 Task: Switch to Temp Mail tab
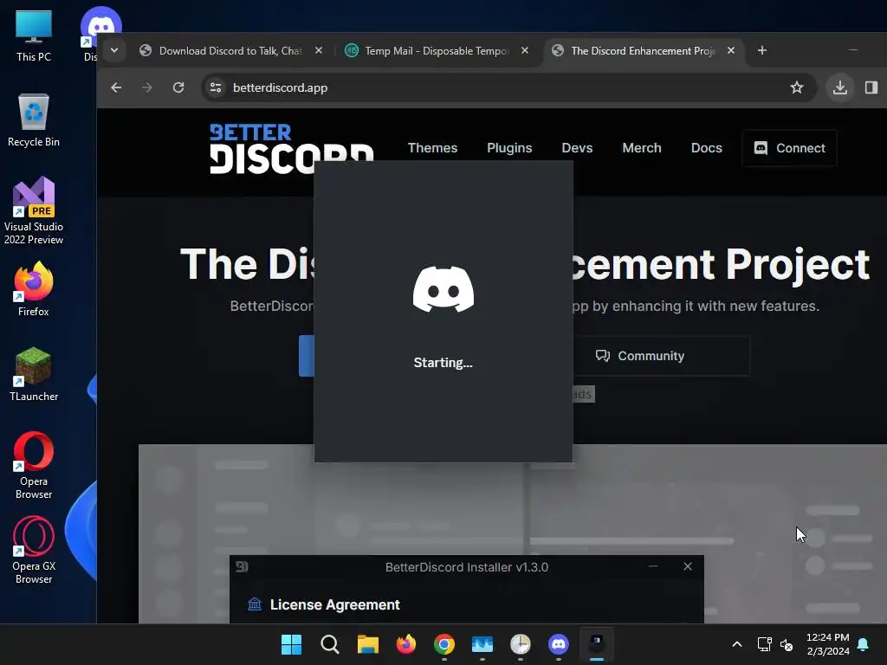(x=437, y=51)
